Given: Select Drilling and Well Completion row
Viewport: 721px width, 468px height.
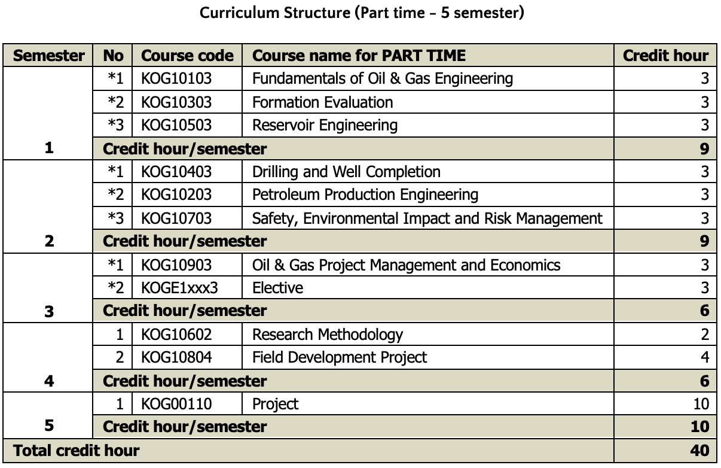Looking at the screenshot, I should click(x=346, y=172).
